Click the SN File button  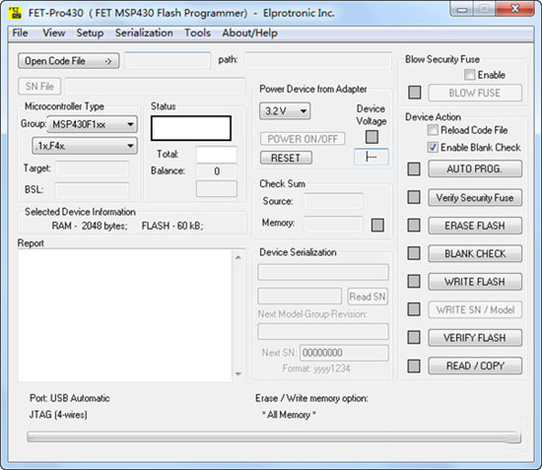coord(39,87)
